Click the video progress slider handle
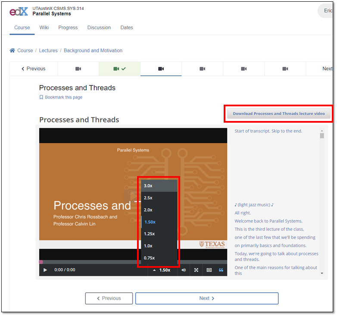 click(x=41, y=262)
